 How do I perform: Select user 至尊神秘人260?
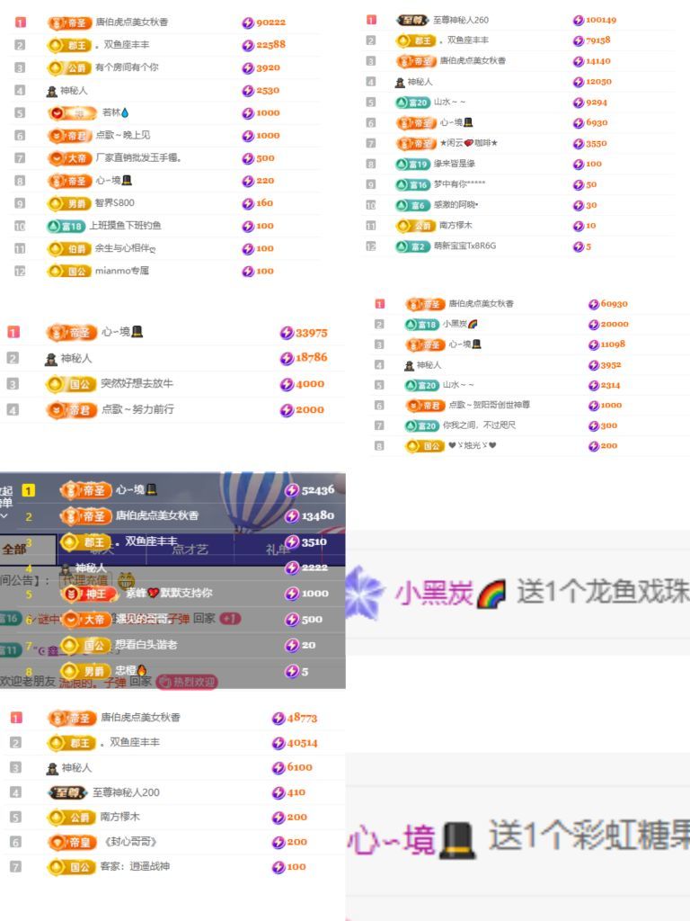click(461, 20)
